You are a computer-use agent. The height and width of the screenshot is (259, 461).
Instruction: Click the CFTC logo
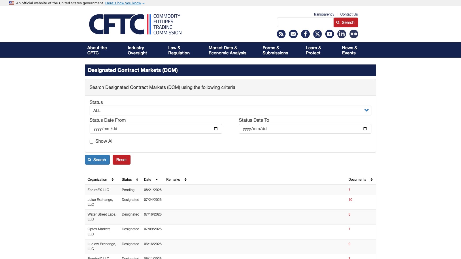tap(135, 24)
